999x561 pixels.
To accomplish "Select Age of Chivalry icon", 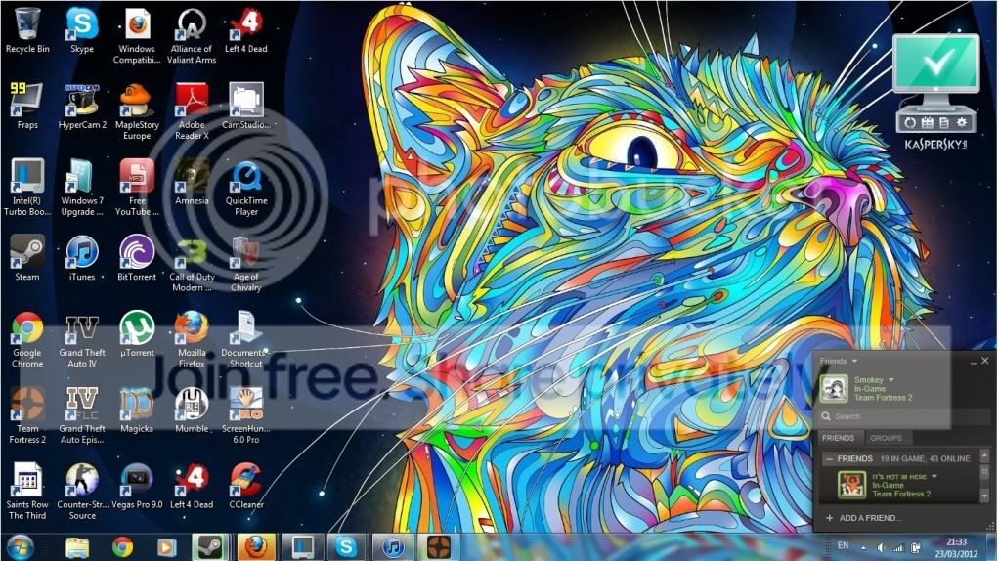I will click(246, 264).
